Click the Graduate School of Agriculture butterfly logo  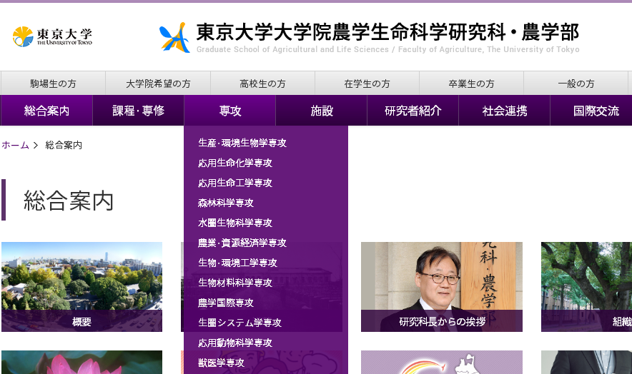pos(174,37)
